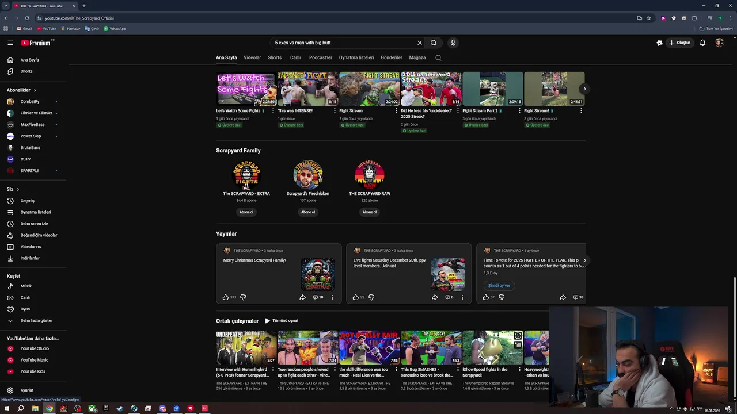The image size is (737, 414).
Task: Dislike the Merry Christmas Scrapyard Family post
Action: point(243,297)
